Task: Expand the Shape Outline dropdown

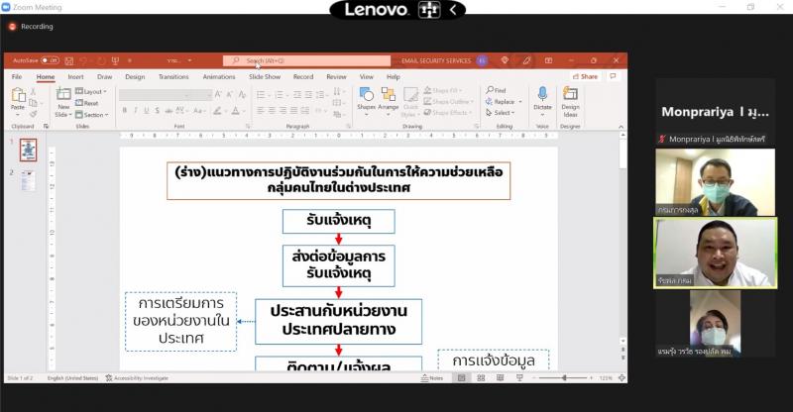Action: 447,102
